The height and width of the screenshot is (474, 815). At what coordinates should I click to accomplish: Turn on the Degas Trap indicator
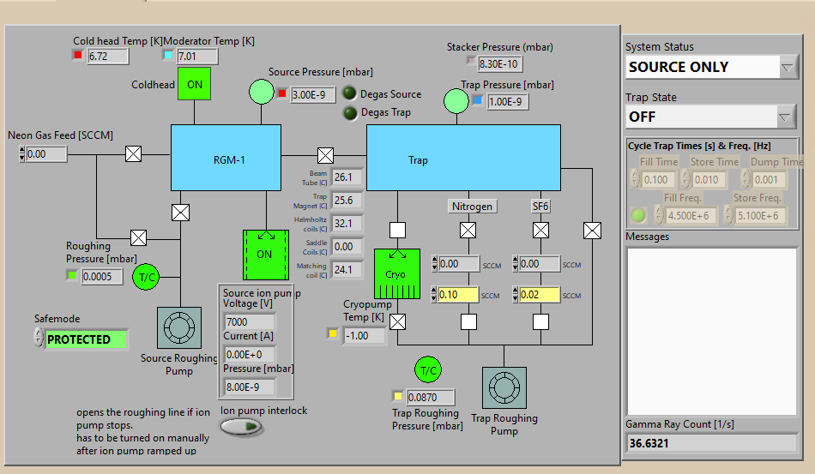[351, 113]
